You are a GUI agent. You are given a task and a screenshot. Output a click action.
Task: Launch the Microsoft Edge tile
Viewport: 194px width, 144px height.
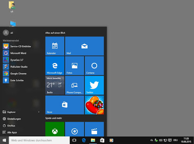[55, 66]
